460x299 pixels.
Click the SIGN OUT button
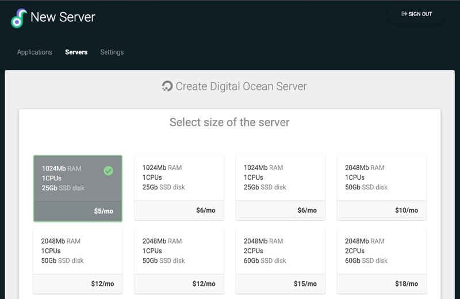417,14
